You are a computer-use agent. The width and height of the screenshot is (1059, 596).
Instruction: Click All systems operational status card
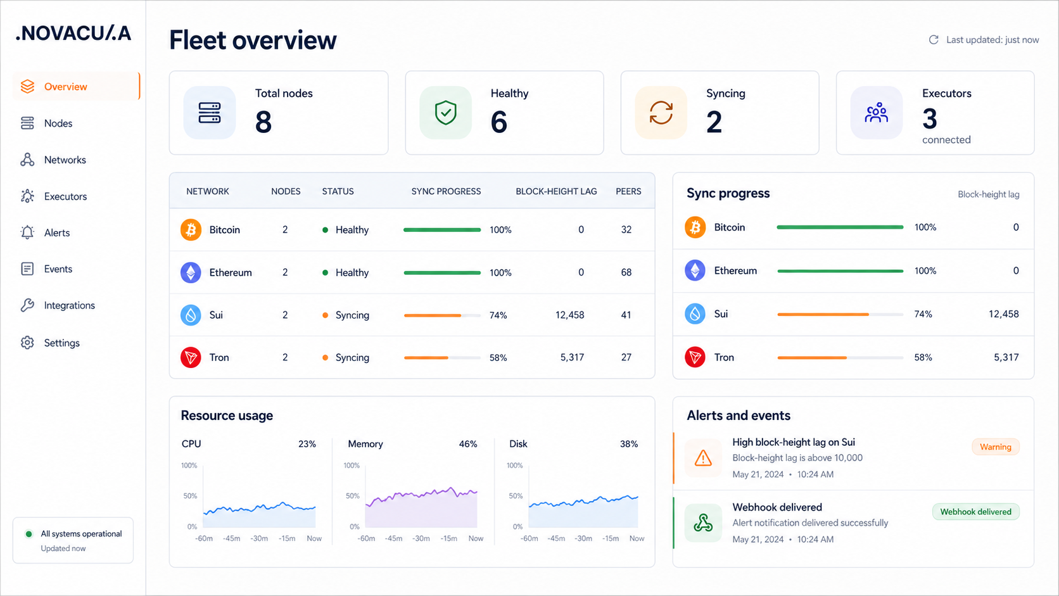tap(73, 540)
